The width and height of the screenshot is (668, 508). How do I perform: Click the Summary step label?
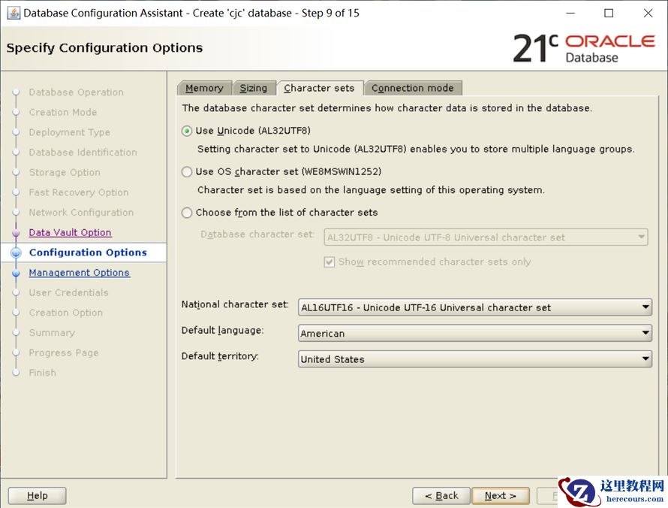pyautogui.click(x=52, y=333)
